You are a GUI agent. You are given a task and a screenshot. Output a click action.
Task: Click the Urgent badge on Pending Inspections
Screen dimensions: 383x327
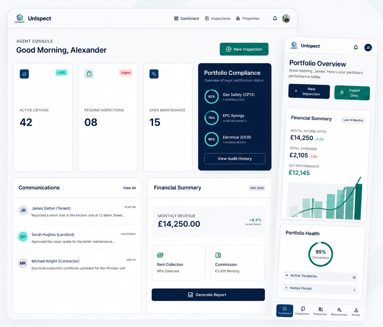[x=125, y=73]
